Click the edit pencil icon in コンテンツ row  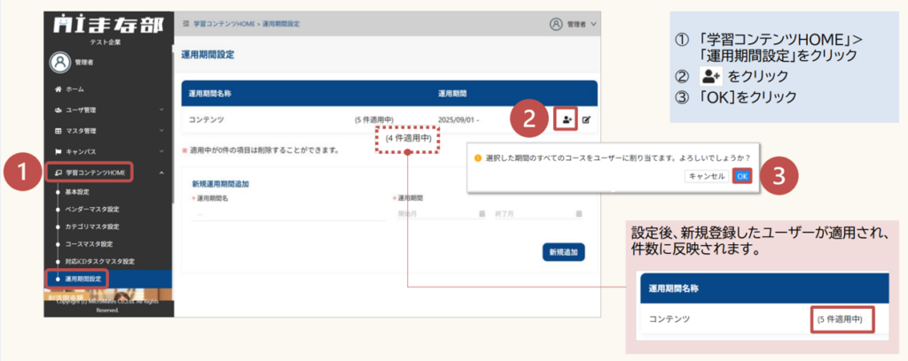pyautogui.click(x=586, y=119)
